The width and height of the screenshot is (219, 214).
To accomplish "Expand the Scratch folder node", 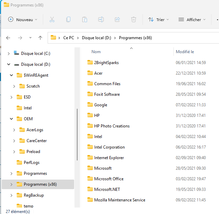I will pos(14,86).
